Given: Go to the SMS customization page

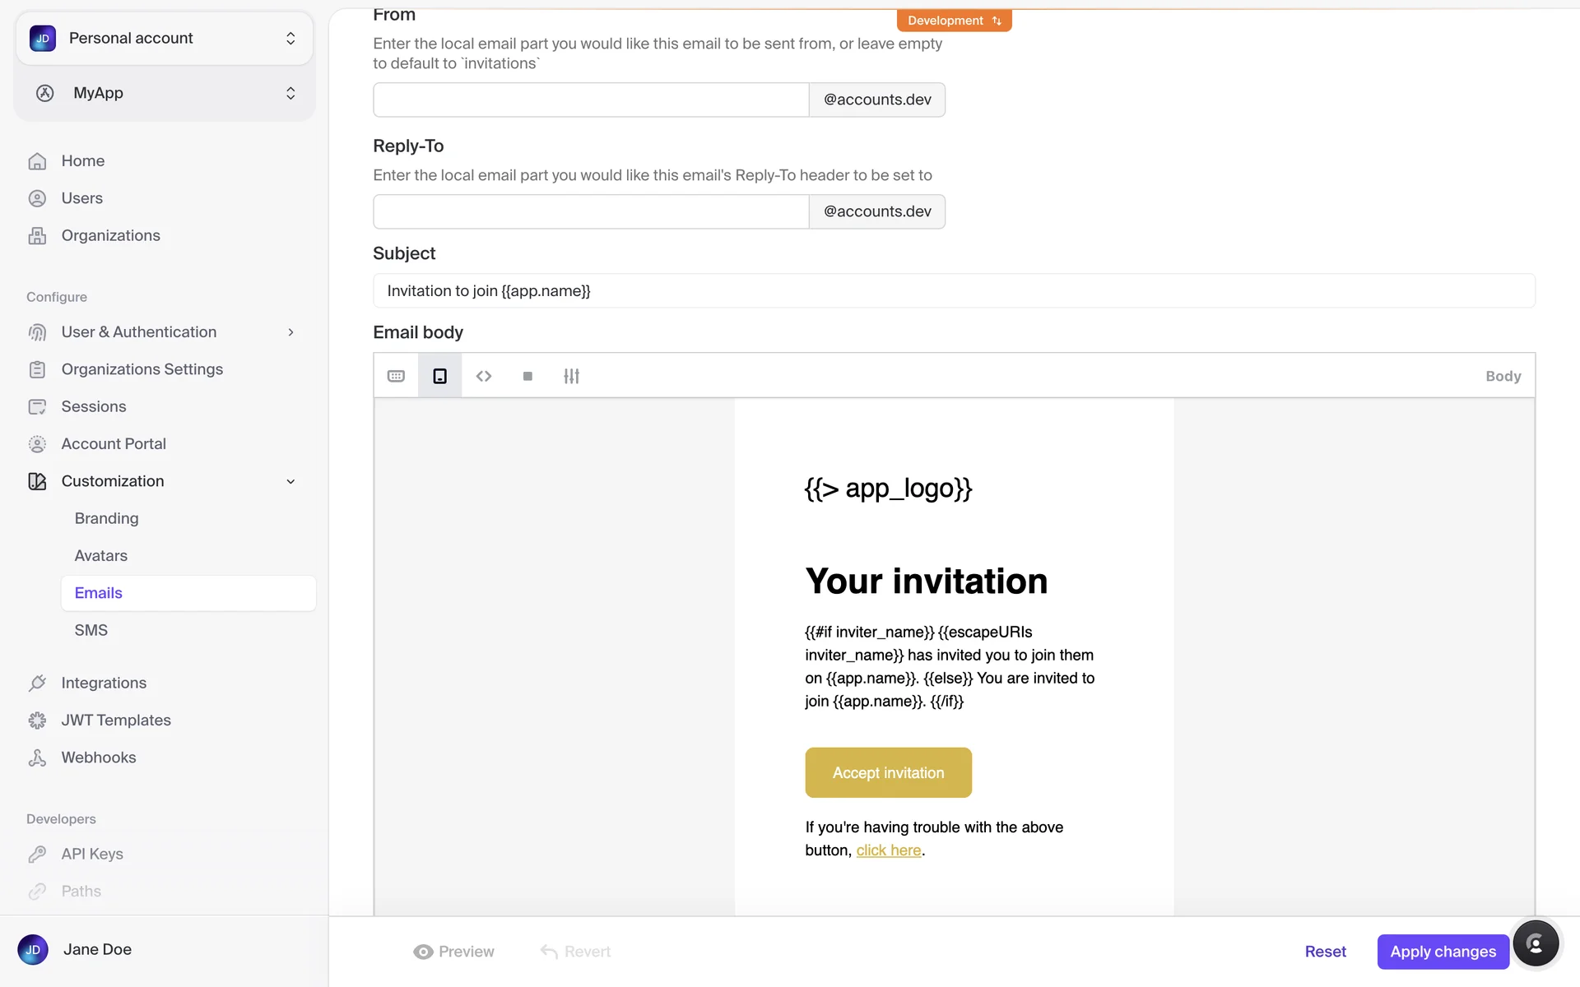Looking at the screenshot, I should click(x=91, y=630).
